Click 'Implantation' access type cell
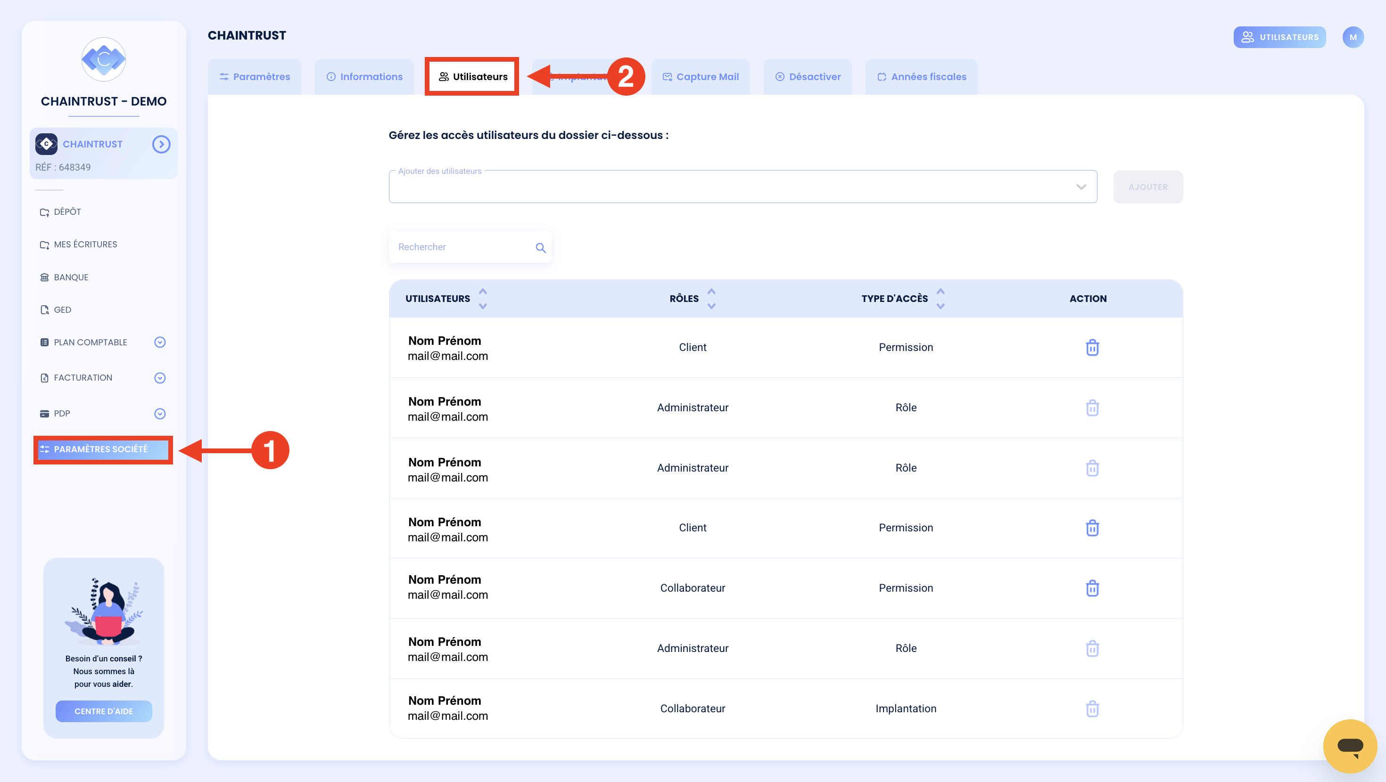1386x782 pixels. click(906, 709)
